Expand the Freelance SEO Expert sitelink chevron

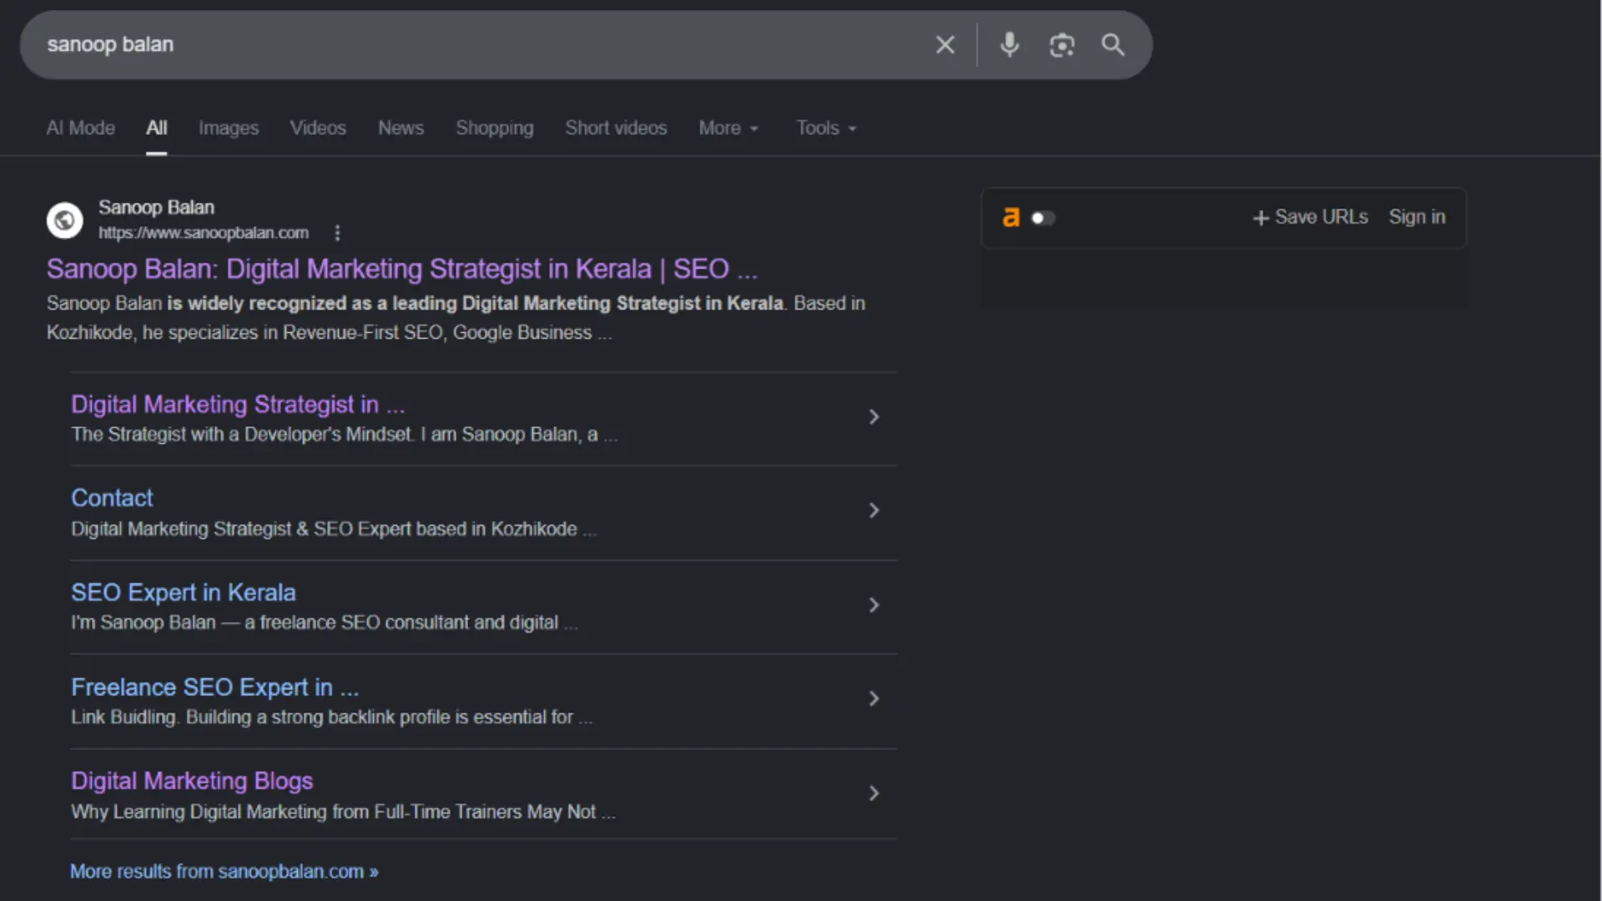coord(874,698)
